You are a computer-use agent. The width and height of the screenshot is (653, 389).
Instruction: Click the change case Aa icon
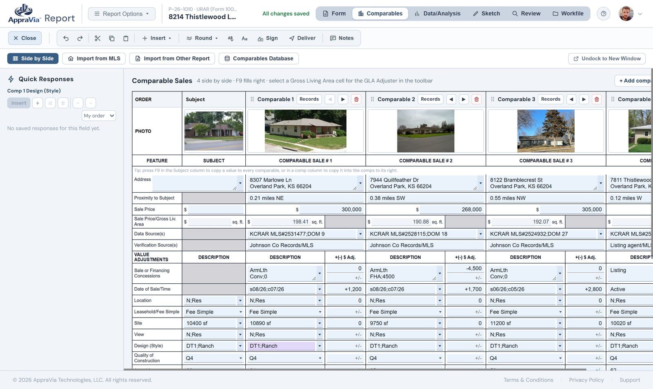click(244, 38)
